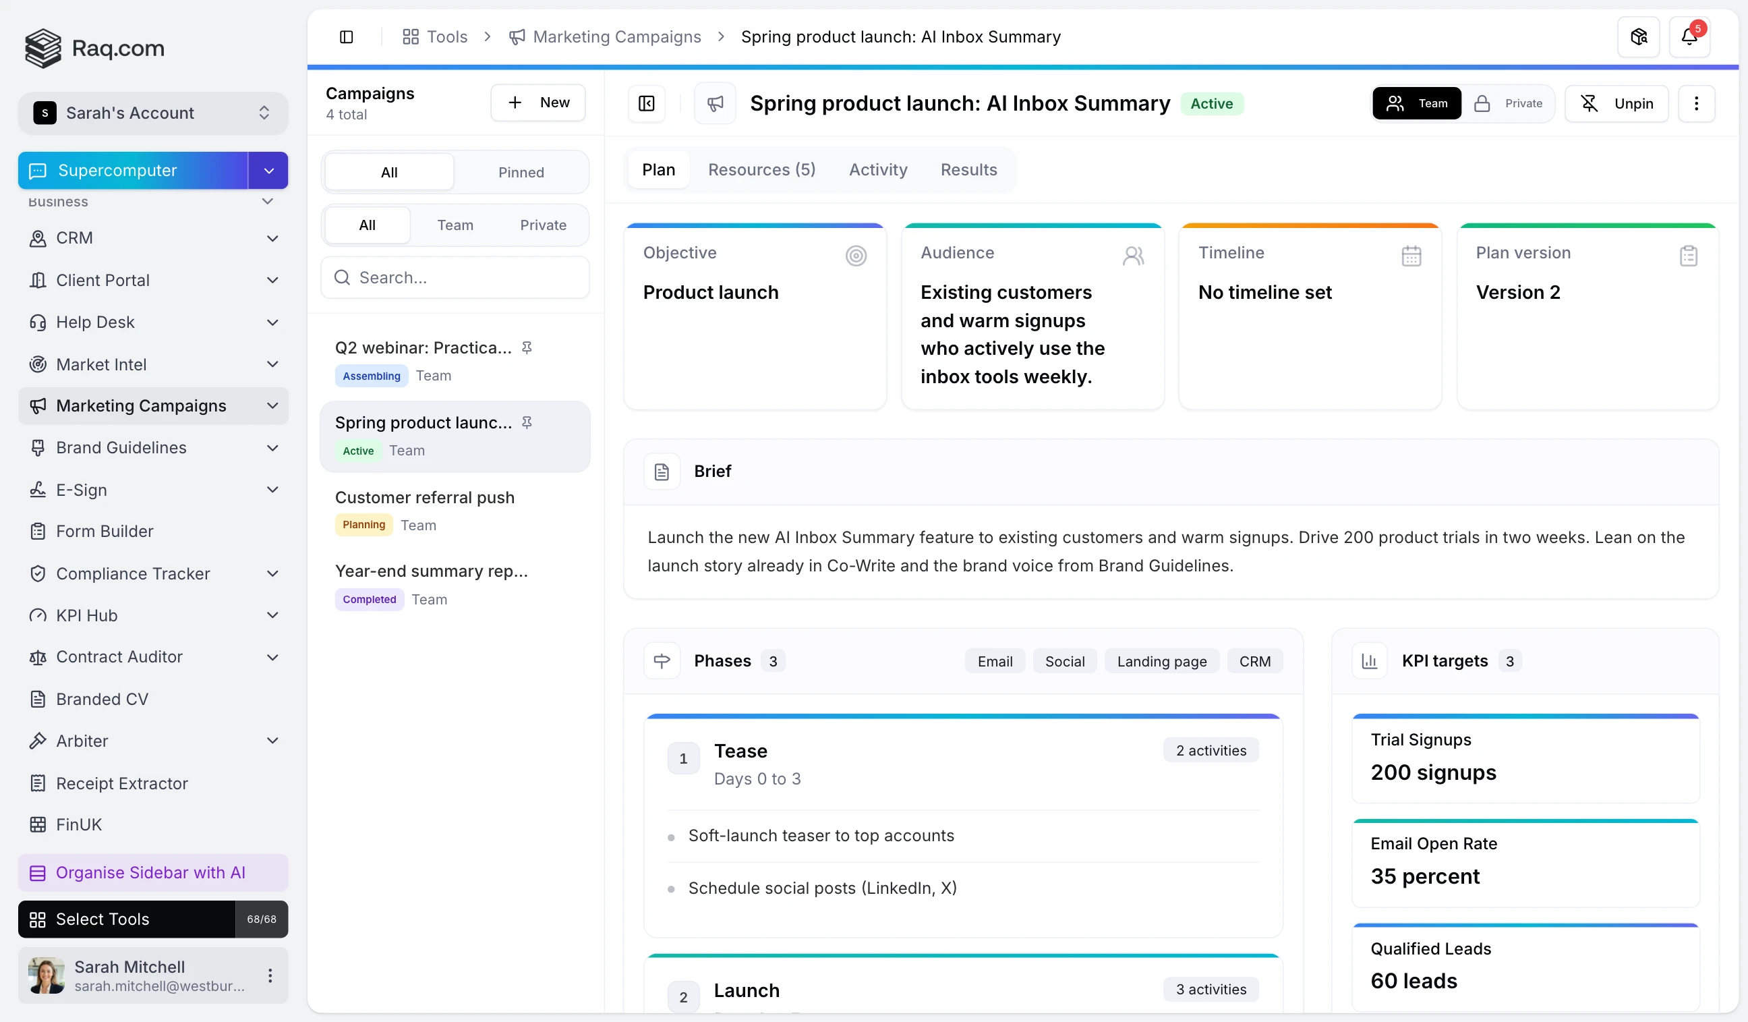Focus the campaigns Search field
The width and height of the screenshot is (1748, 1022).
(x=455, y=277)
